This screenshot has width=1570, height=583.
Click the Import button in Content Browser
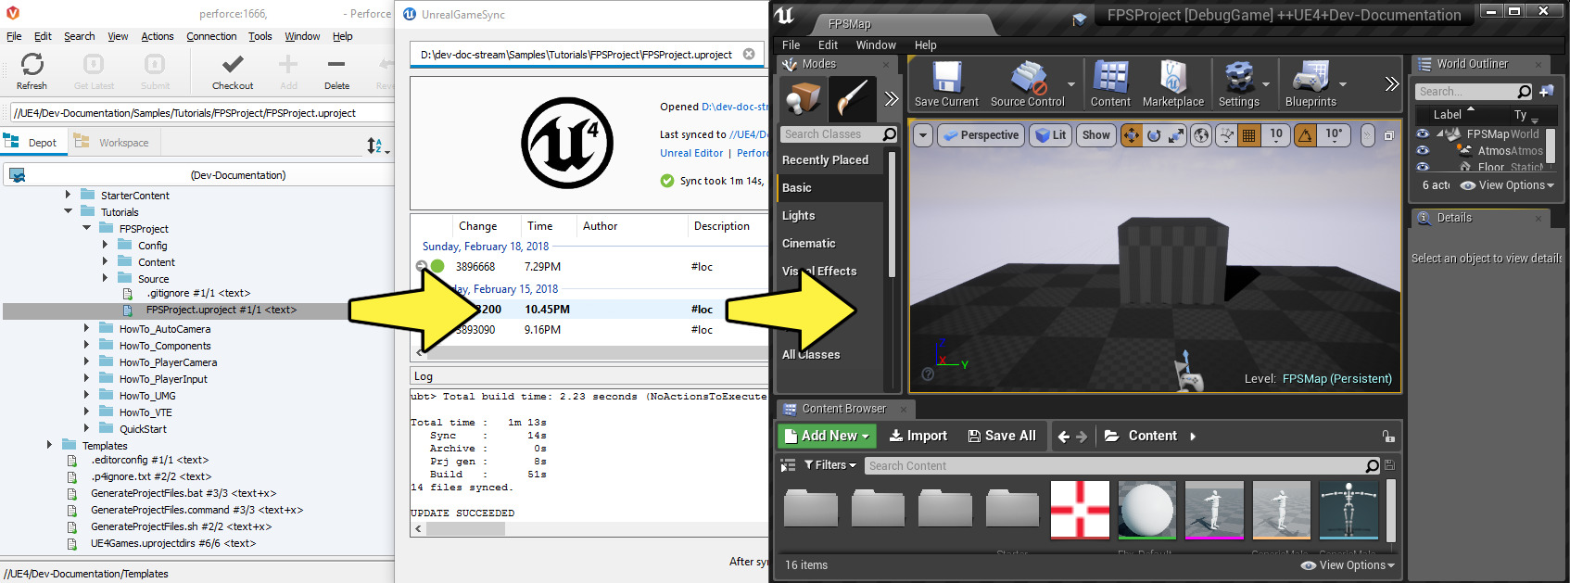click(x=918, y=436)
